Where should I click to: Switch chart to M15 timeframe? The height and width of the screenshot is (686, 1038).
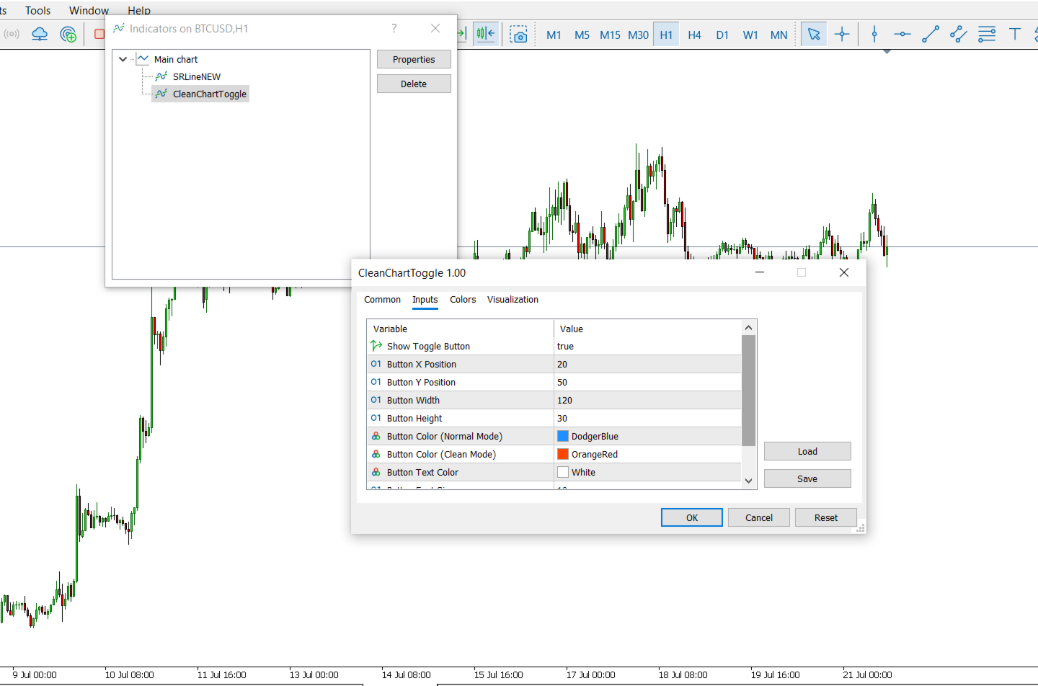click(610, 34)
